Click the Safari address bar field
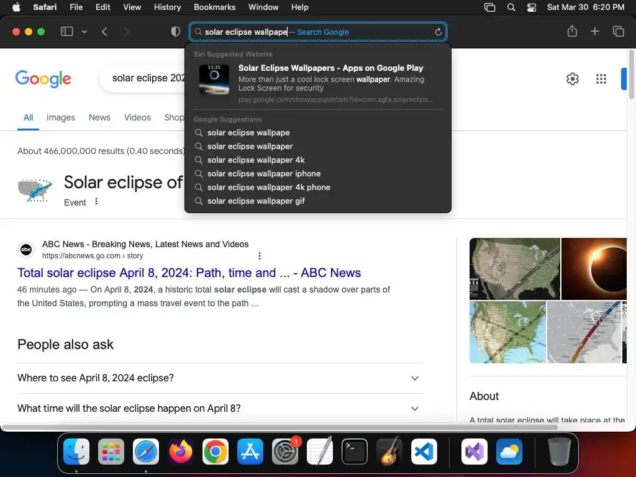This screenshot has width=636, height=477. pyautogui.click(x=317, y=32)
